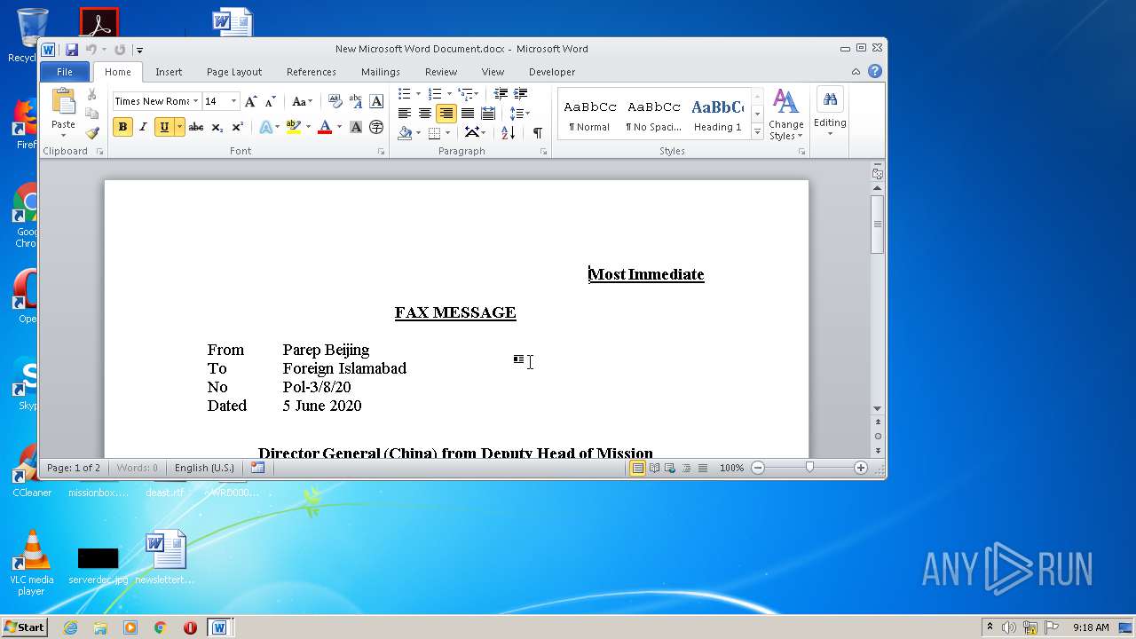
Task: Apply Character Shading icon
Action: [x=355, y=127]
